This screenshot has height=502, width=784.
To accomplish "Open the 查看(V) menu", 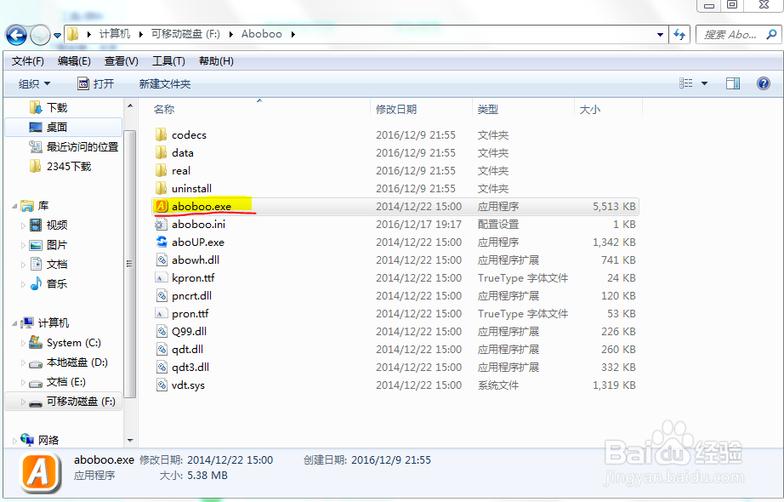I will click(x=121, y=61).
